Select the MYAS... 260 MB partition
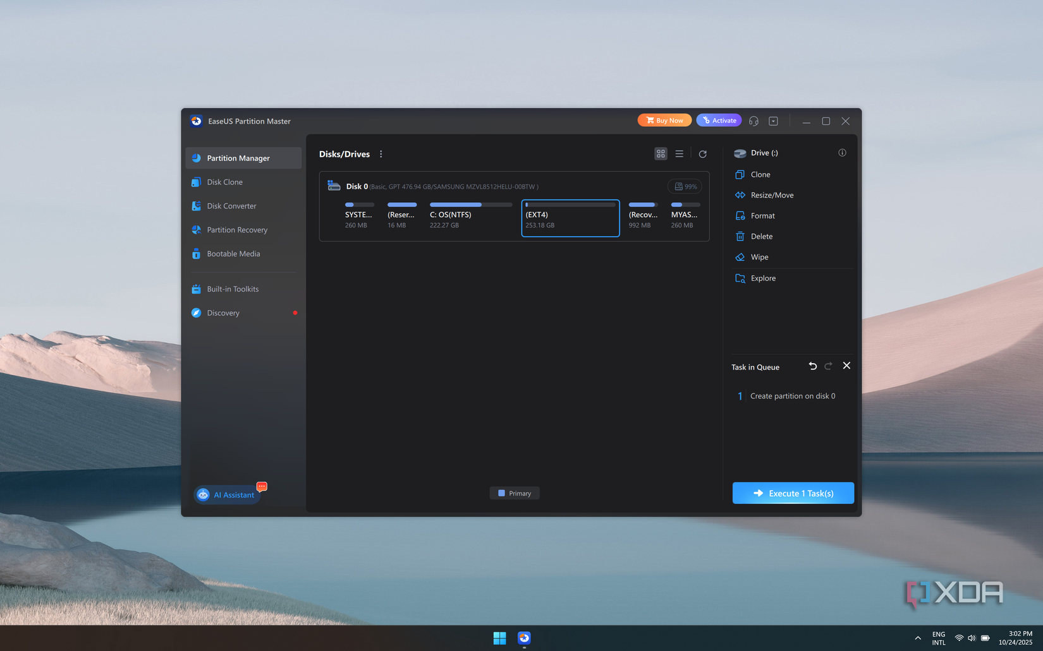 (685, 216)
